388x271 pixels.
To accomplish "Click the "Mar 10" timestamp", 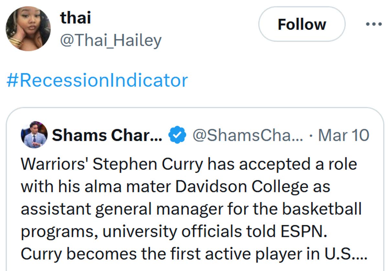I will click(x=343, y=135).
